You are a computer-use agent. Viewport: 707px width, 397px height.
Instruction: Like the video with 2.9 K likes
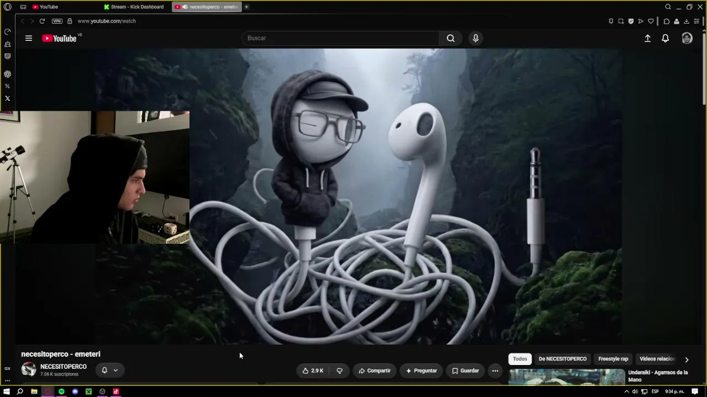pos(313,371)
